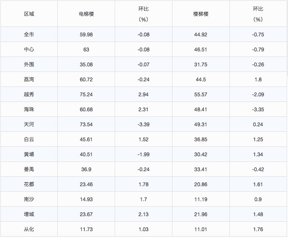Select the 55.57 stair building value
The width and height of the screenshot is (288, 238).
[x=200, y=95]
